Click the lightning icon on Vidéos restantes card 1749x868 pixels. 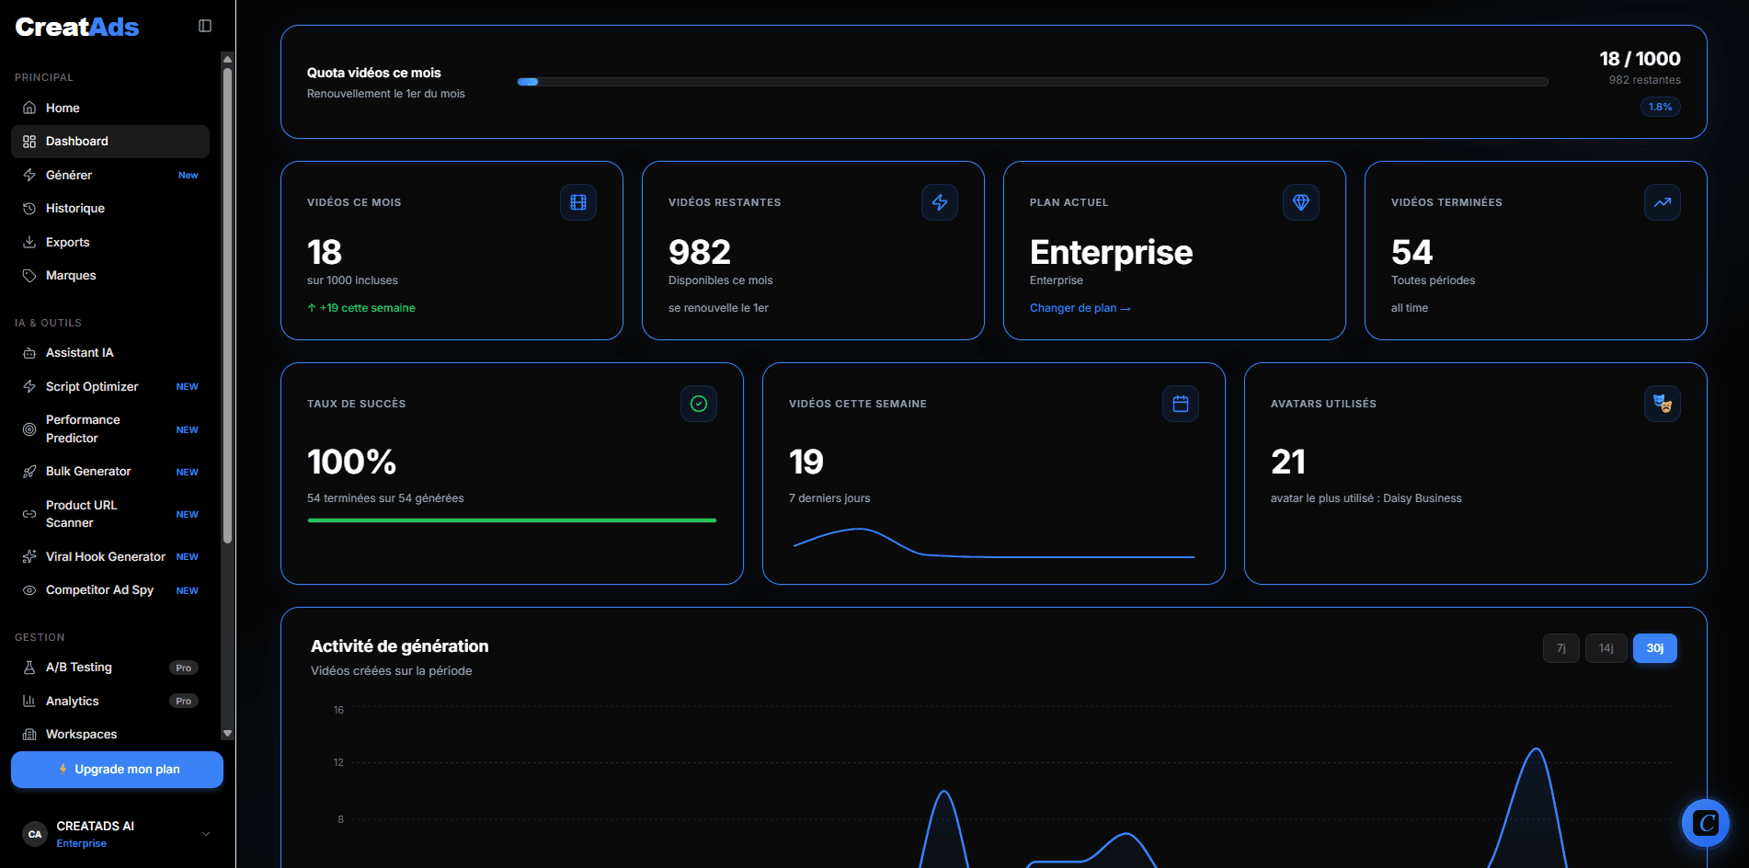[x=940, y=202]
